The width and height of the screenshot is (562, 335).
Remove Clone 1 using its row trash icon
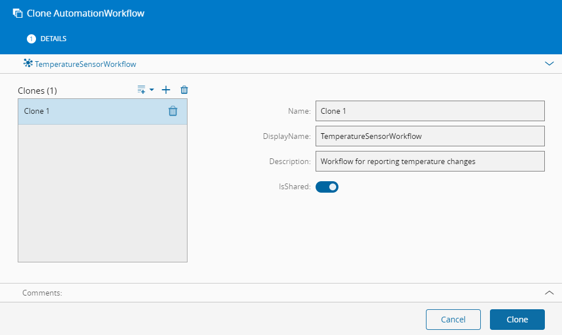[x=173, y=111]
